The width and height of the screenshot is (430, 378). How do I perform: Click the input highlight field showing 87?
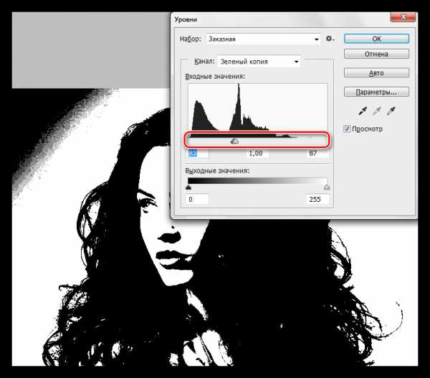pos(317,153)
